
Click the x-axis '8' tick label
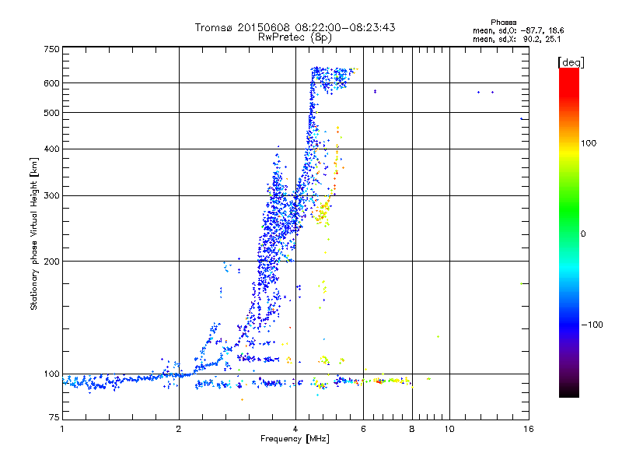tap(412, 429)
